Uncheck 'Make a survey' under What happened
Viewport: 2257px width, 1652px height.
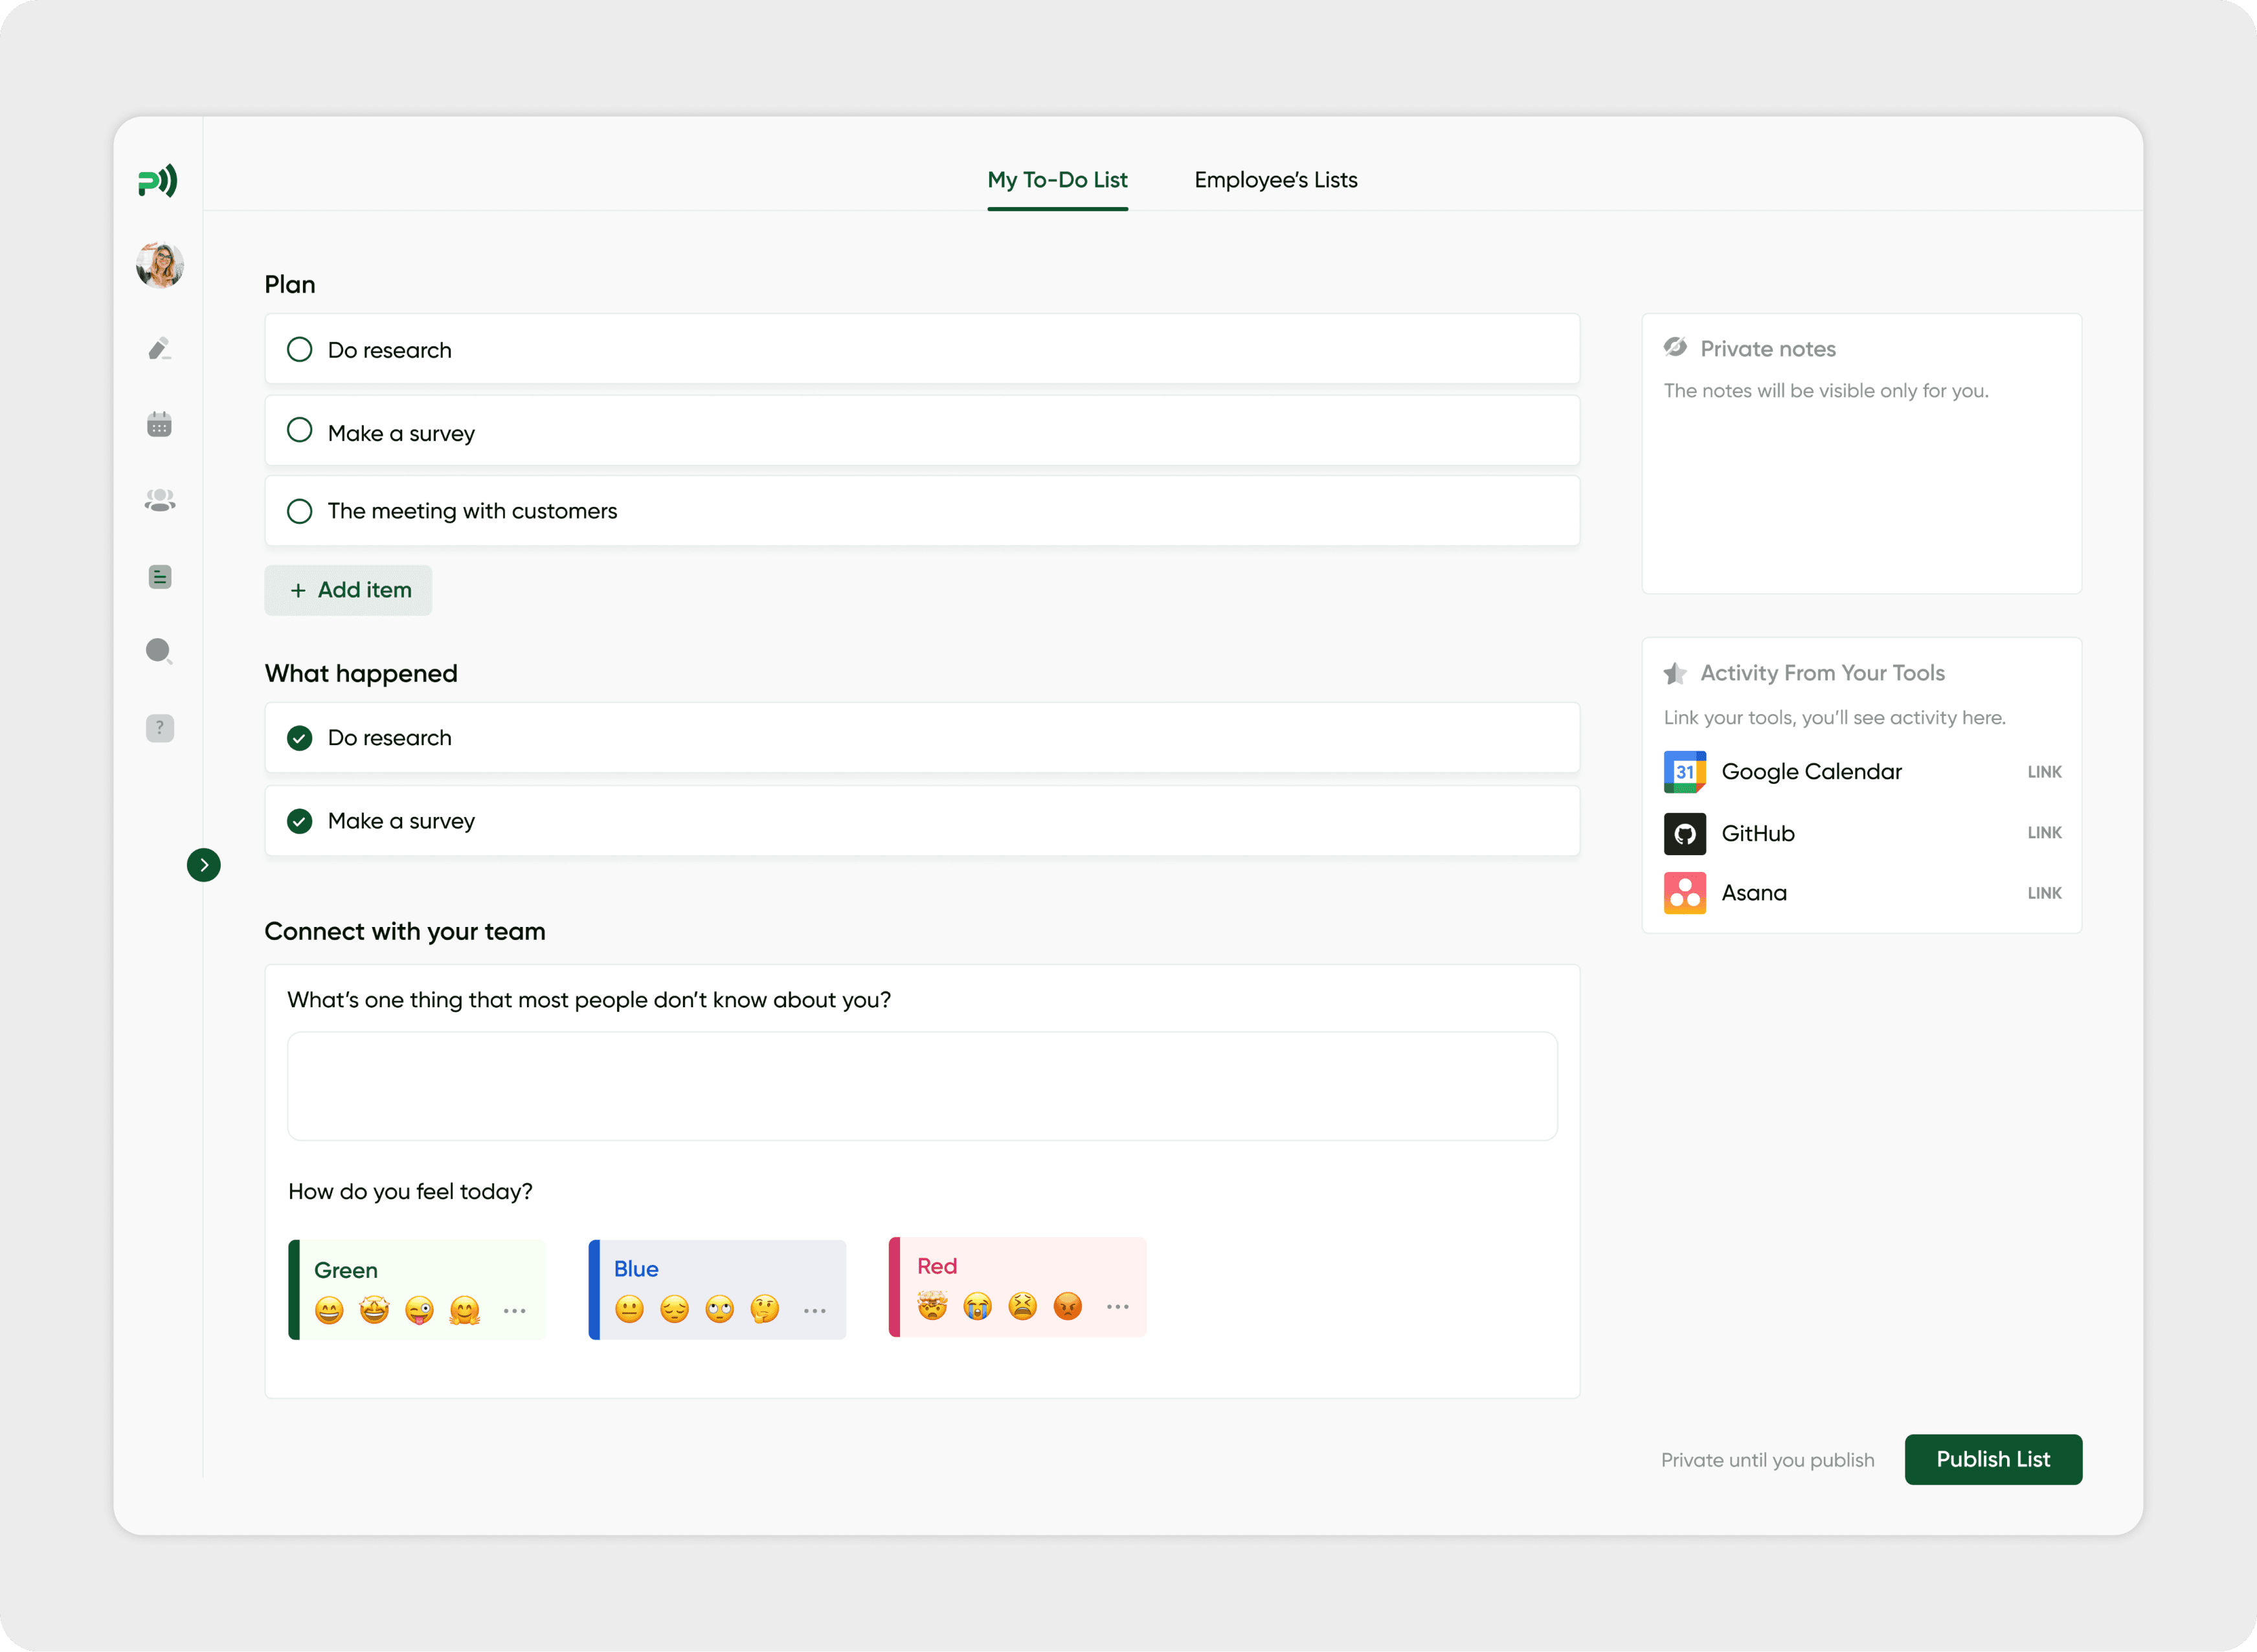coord(299,821)
